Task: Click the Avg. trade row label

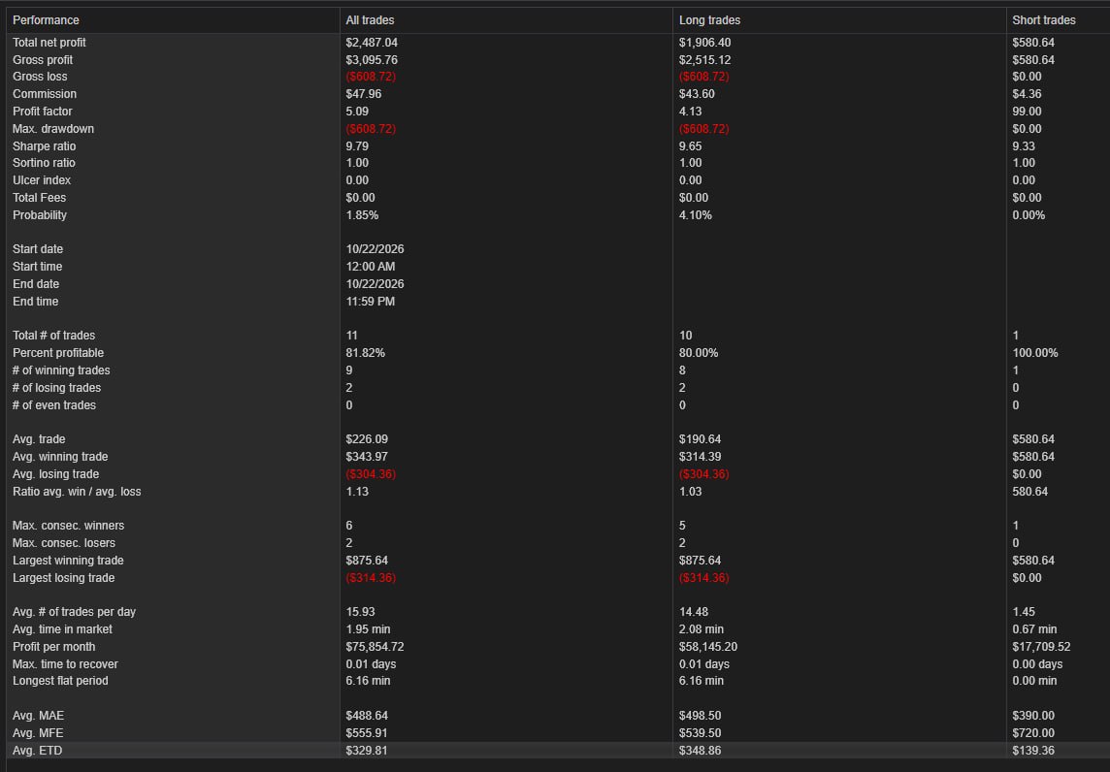Action: (39, 439)
